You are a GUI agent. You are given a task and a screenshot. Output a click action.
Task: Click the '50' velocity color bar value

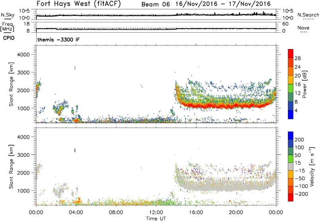point(297,155)
